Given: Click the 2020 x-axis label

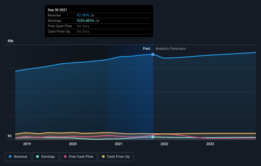Looking at the screenshot, I should (x=73, y=144).
